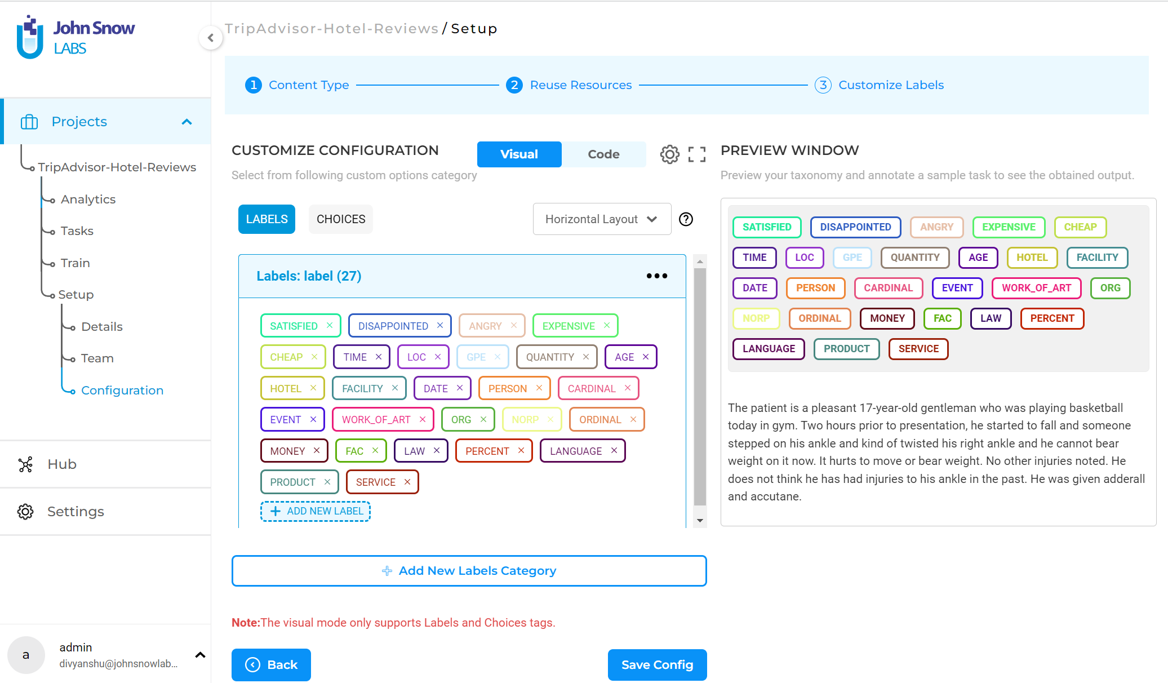Click ADD NEW LABEL button
Viewport: 1168px width, 683px height.
click(x=316, y=511)
